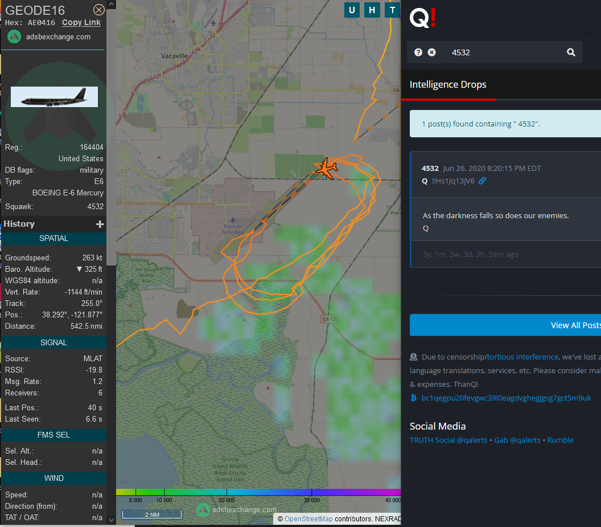The image size is (601, 527).
Task: Click the position coordinates 38.292°, -121.877°
Action: 72,314
